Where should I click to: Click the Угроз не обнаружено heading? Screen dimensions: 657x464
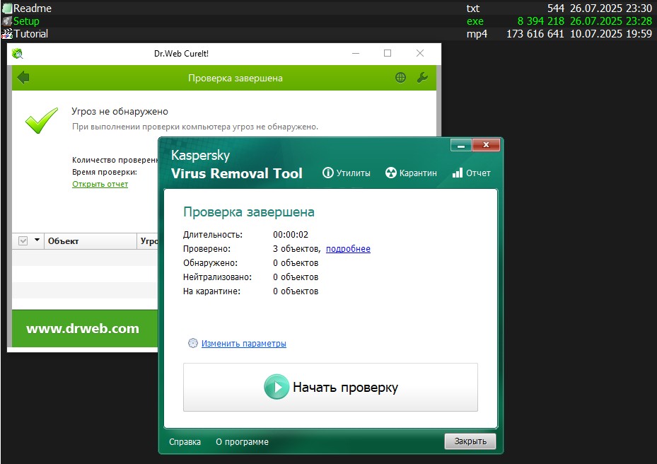(120, 112)
